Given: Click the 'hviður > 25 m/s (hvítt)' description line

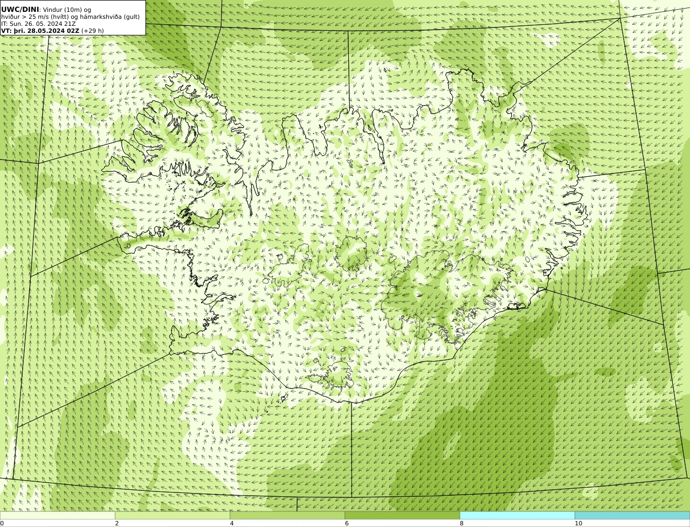Looking at the screenshot, I should coord(71,17).
